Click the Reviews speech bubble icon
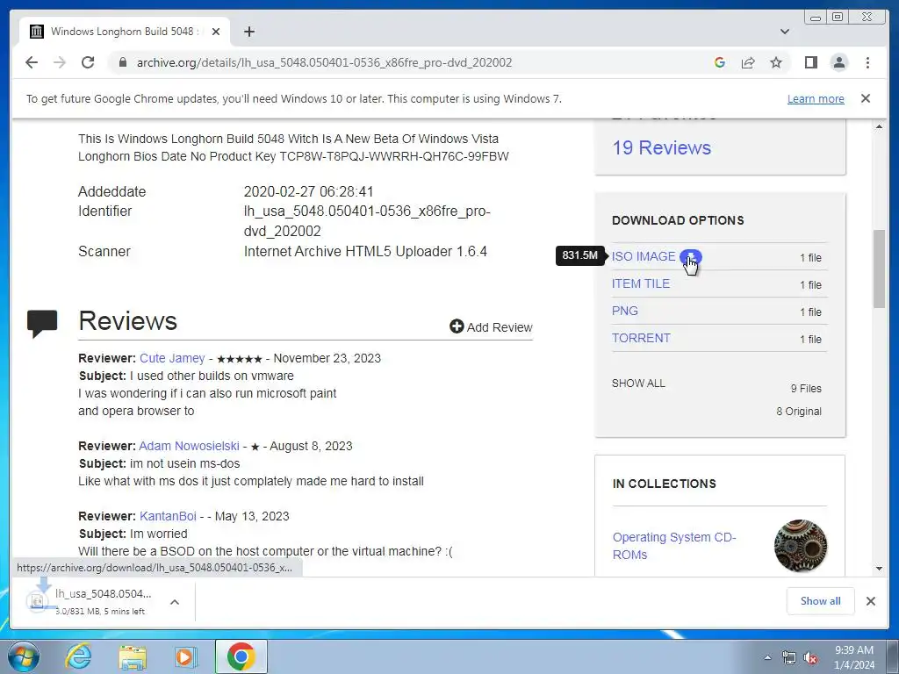The height and width of the screenshot is (674, 899). pyautogui.click(x=42, y=324)
